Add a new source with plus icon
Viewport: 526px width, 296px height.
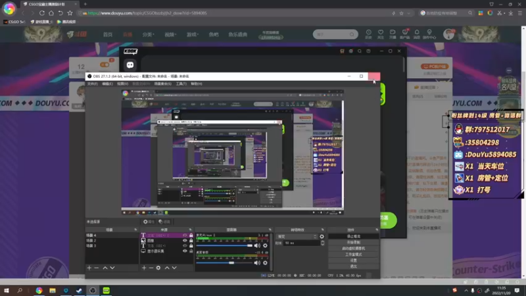[144, 268]
